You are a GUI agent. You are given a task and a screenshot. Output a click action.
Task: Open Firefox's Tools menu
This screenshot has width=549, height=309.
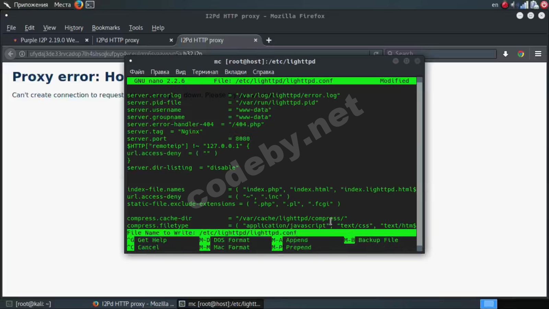tap(136, 28)
